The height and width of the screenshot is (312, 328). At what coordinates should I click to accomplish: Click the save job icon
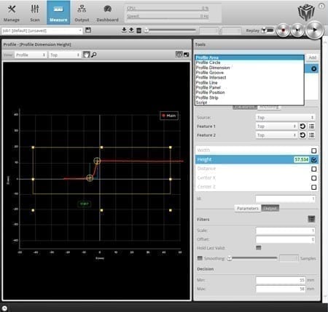point(88,31)
